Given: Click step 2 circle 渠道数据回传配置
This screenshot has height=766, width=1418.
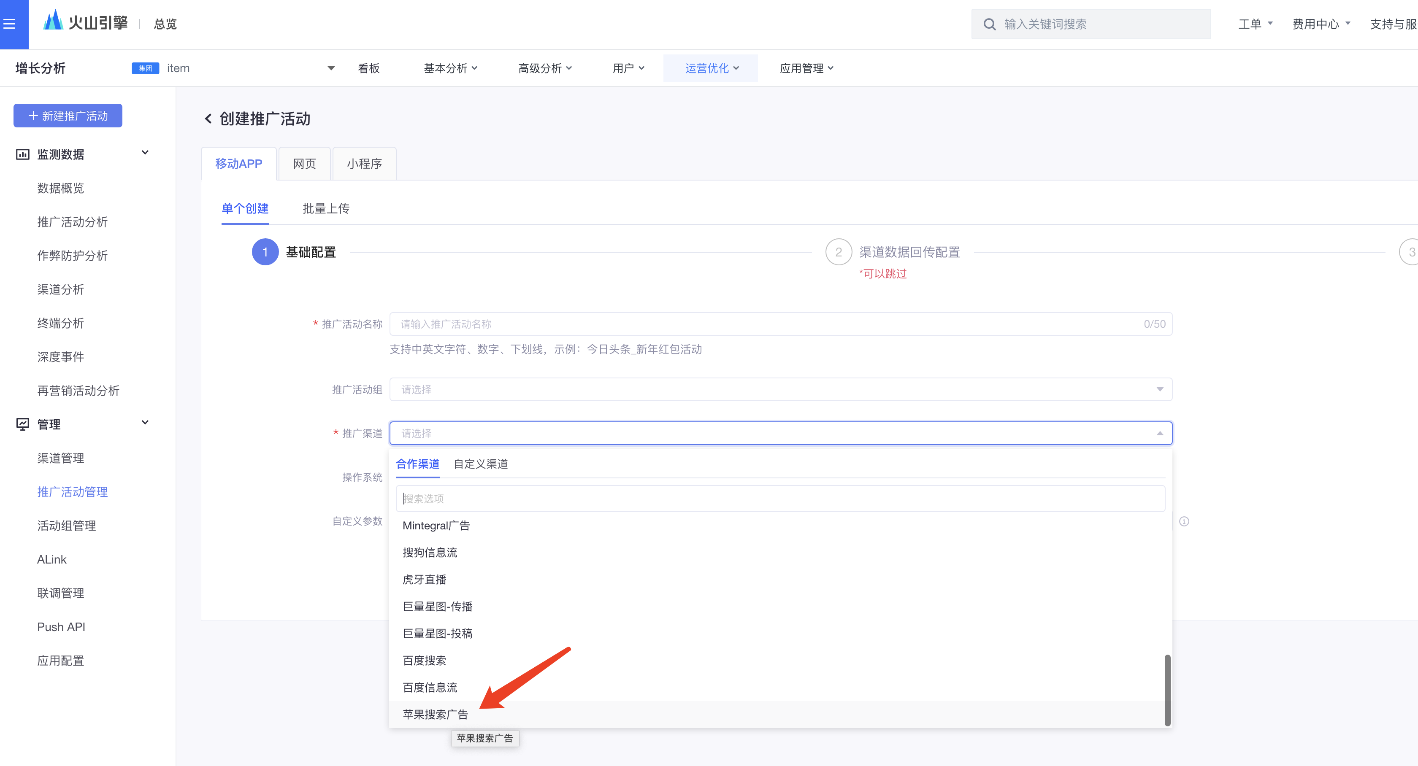Looking at the screenshot, I should 839,252.
